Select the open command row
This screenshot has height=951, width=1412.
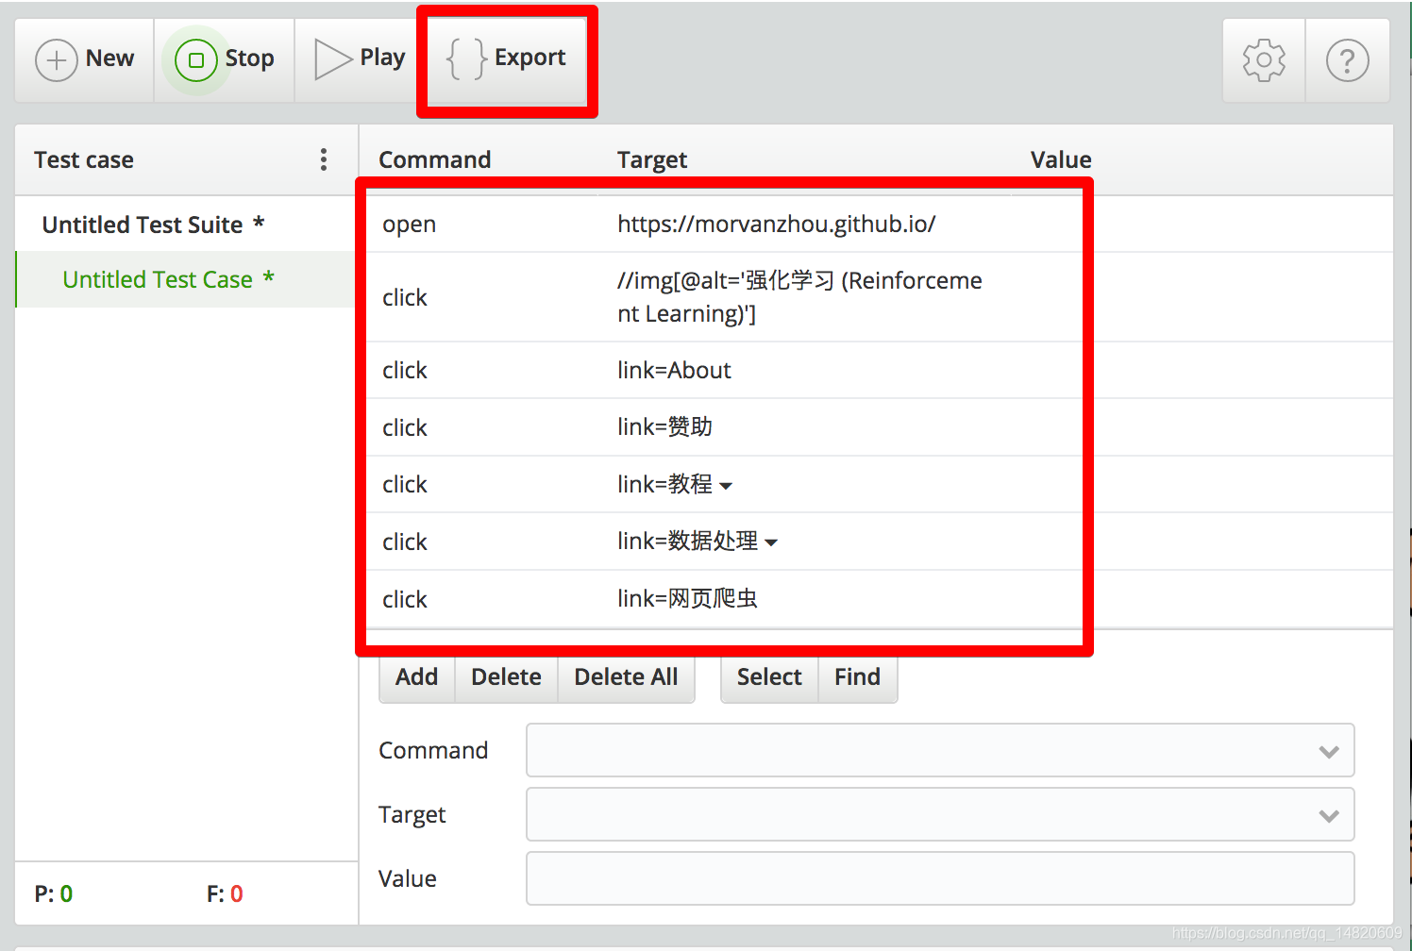[878, 225]
